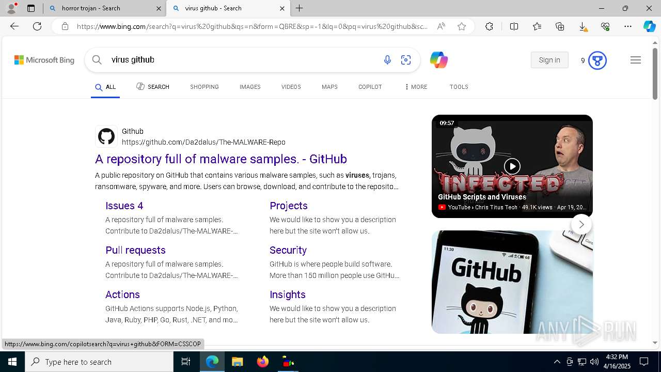
Task: Go back using the browser back arrow
Action: pos(14,26)
